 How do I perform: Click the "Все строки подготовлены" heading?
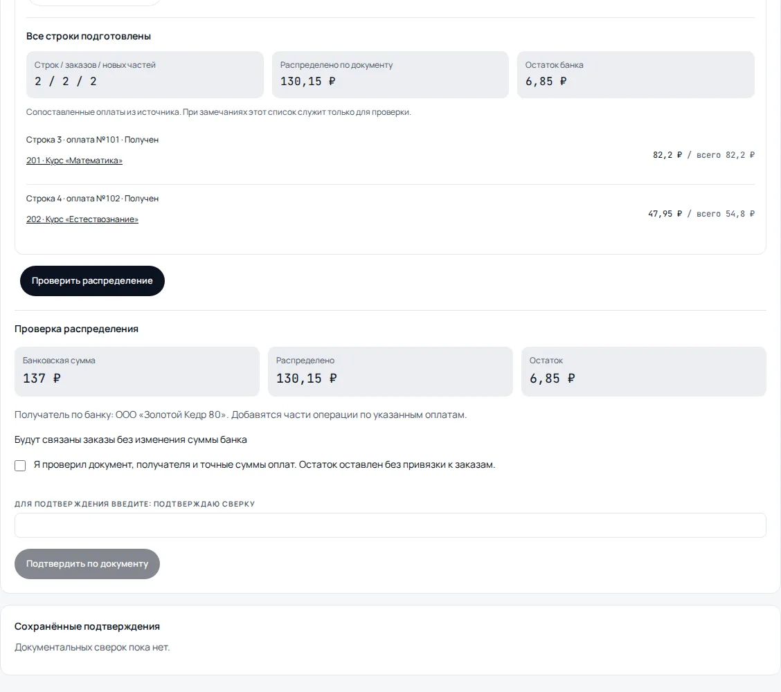coord(88,37)
